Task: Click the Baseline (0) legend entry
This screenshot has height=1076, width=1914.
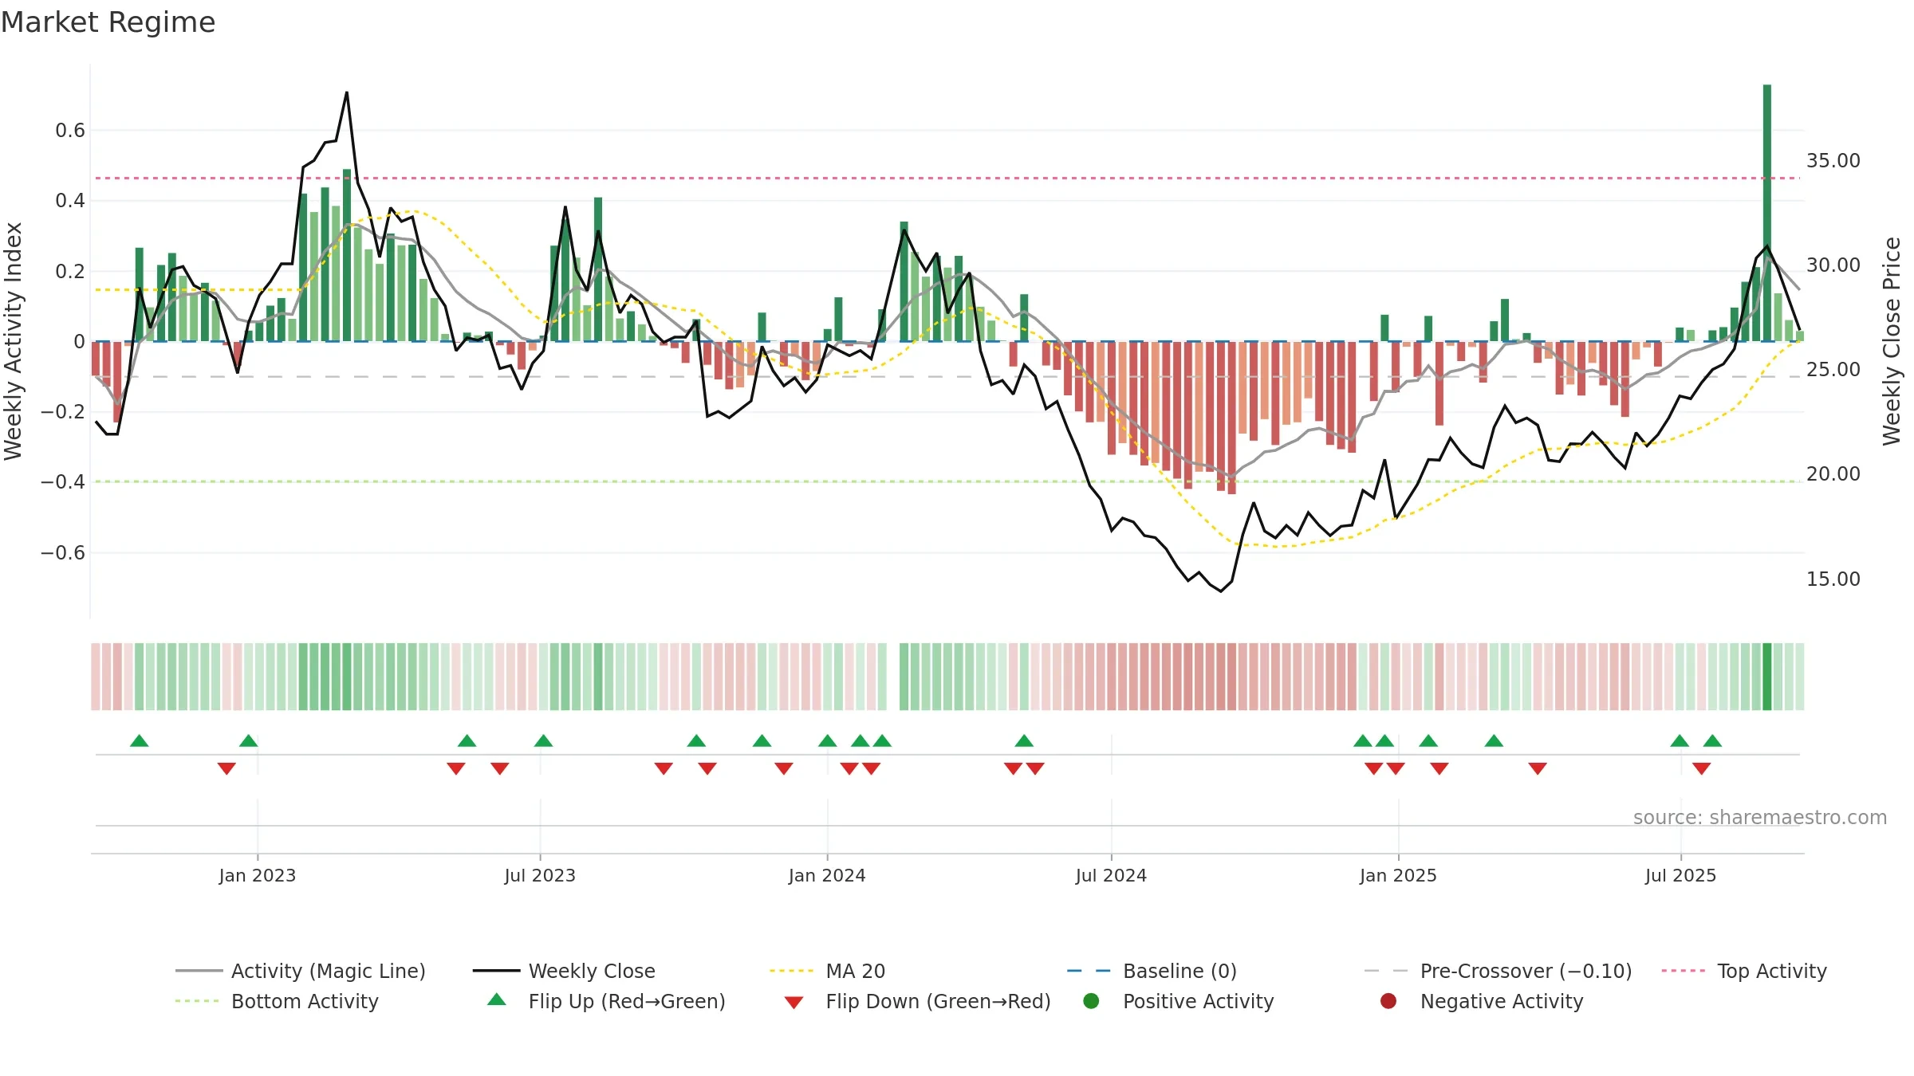Action: point(1152,971)
